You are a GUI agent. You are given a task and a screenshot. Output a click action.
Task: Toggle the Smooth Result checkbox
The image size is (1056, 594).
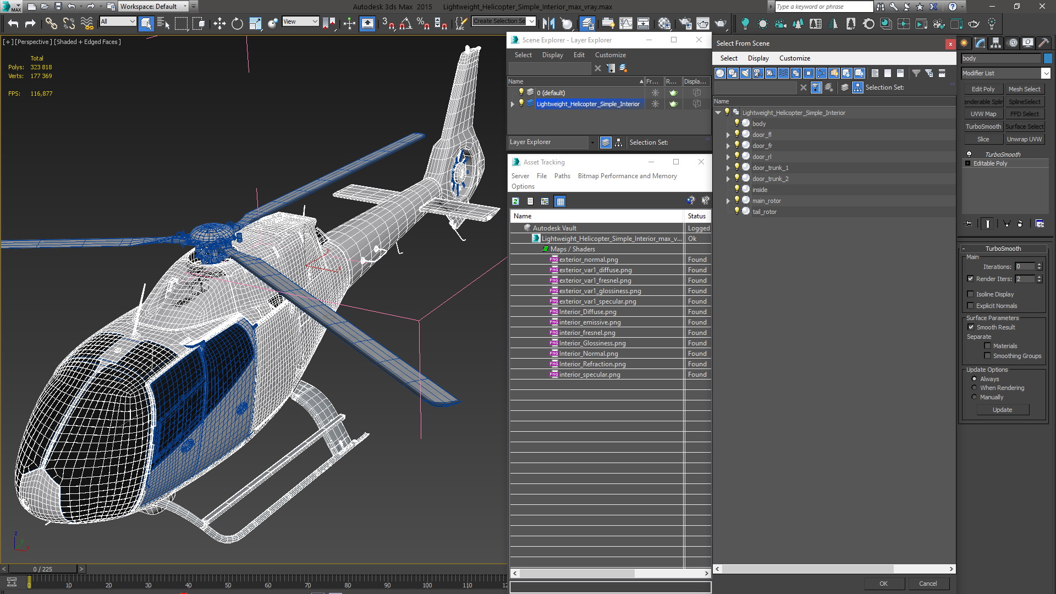(971, 327)
